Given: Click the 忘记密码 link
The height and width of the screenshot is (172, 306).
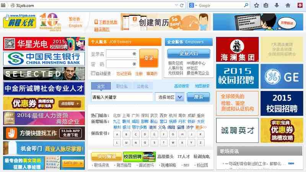Looking at the screenshot, I should (x=124, y=74).
